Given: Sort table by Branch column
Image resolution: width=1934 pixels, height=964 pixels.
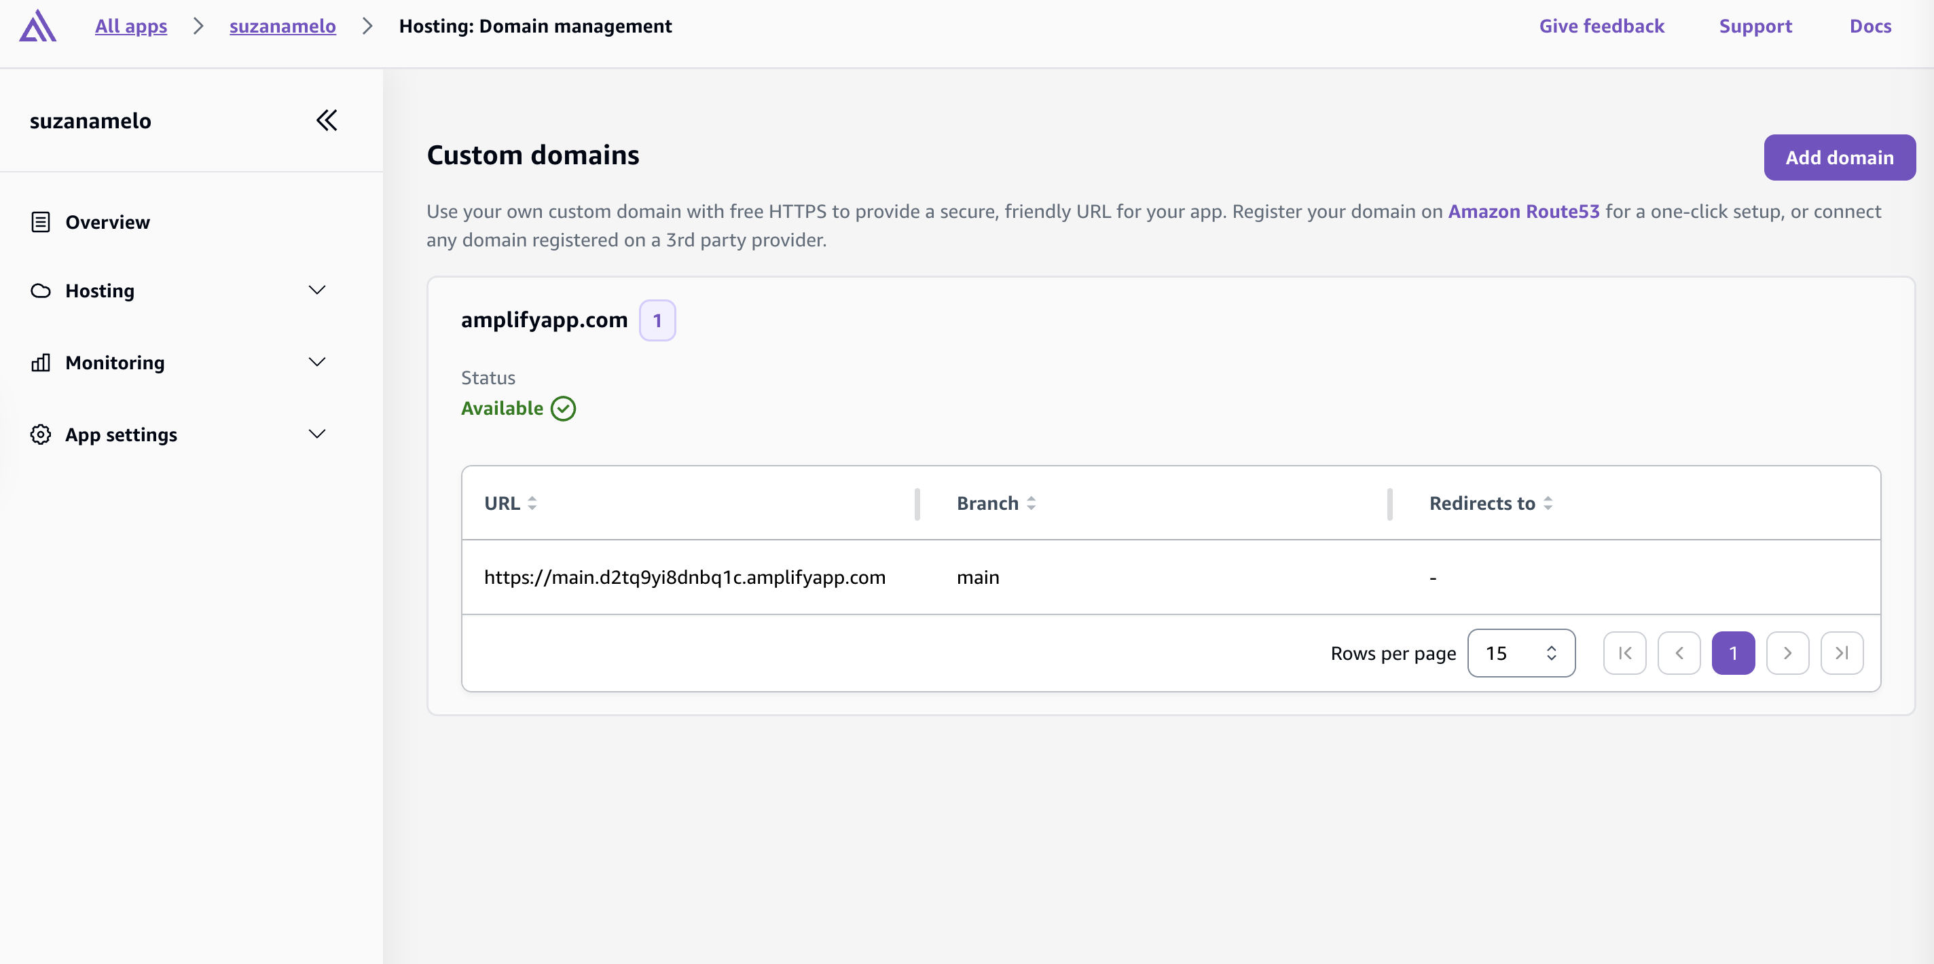Looking at the screenshot, I should (x=1031, y=503).
